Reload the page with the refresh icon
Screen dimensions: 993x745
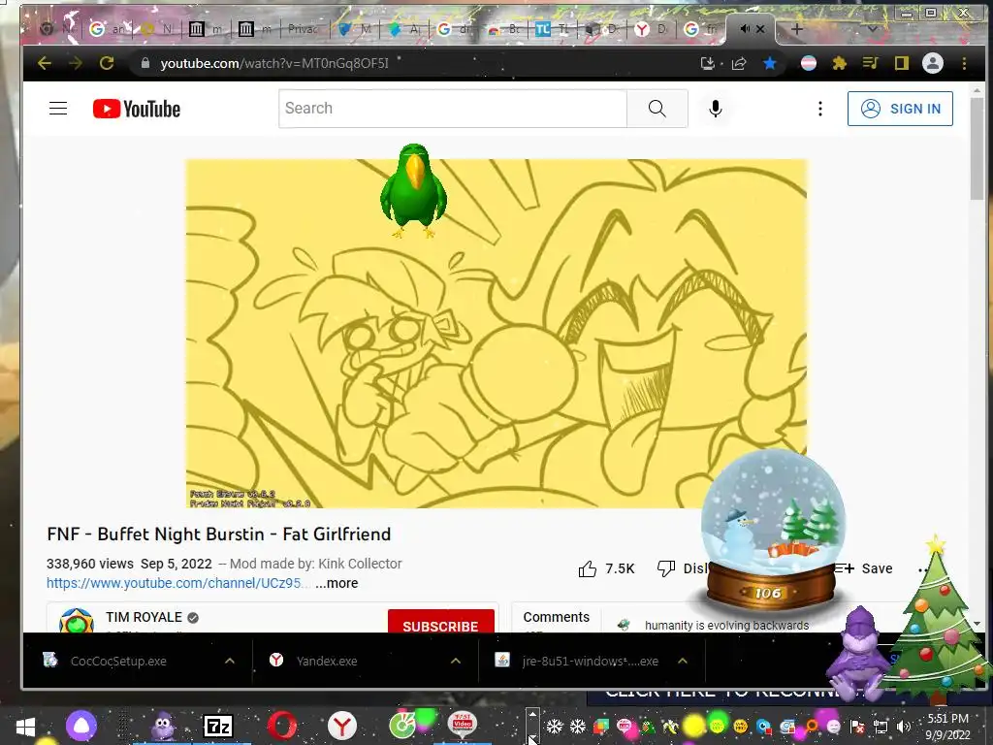coord(107,63)
